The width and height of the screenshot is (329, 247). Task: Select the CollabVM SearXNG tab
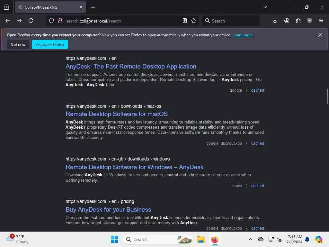click(x=50, y=7)
